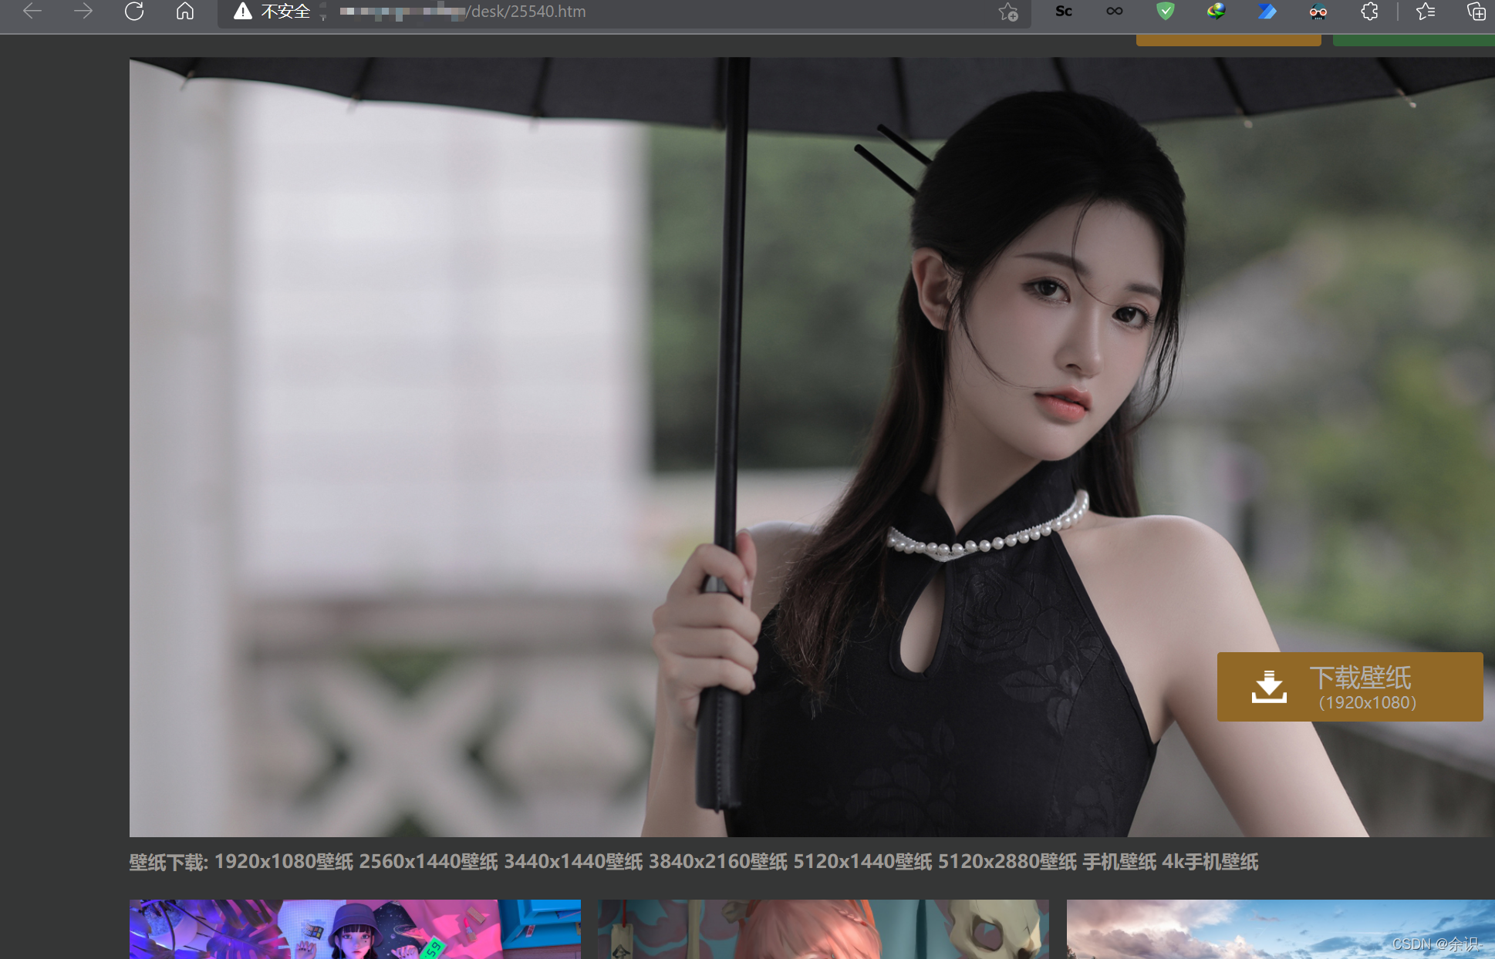This screenshot has width=1495, height=959.
Task: Go to browser home page
Action: 185,12
